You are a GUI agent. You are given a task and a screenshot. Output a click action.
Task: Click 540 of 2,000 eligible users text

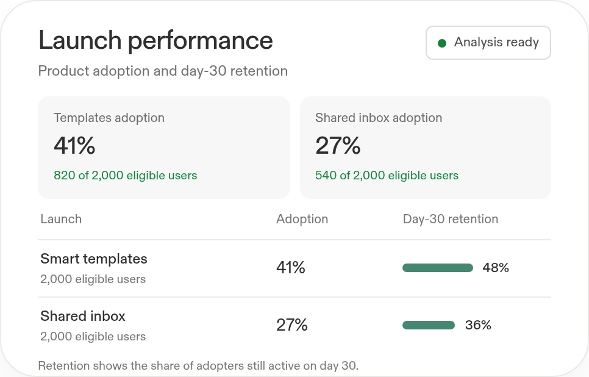[x=387, y=176]
